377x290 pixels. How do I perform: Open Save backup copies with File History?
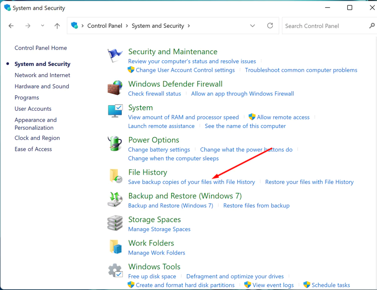191,182
